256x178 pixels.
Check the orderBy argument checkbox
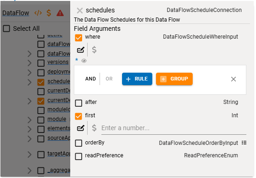(x=78, y=143)
